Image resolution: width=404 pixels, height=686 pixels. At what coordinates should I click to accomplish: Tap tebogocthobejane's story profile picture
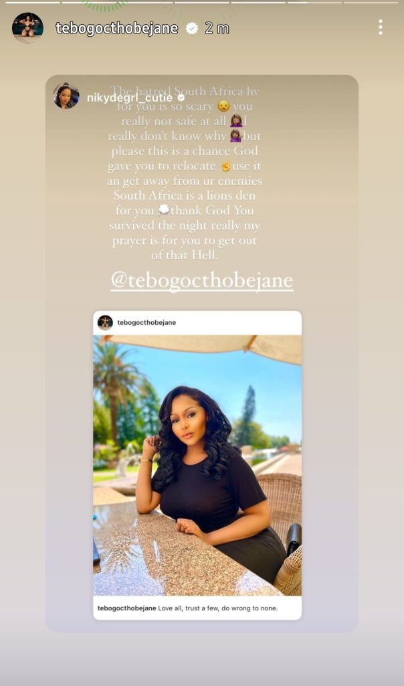tap(27, 27)
